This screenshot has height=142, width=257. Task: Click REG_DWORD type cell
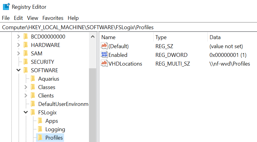[171, 55]
